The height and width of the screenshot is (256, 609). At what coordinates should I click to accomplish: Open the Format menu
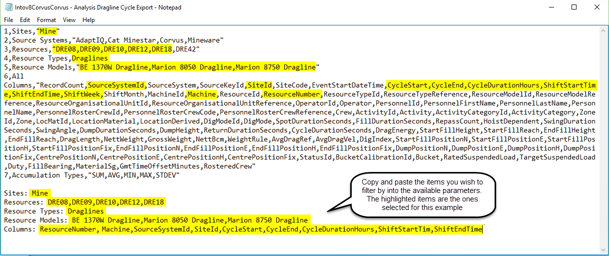[x=46, y=20]
